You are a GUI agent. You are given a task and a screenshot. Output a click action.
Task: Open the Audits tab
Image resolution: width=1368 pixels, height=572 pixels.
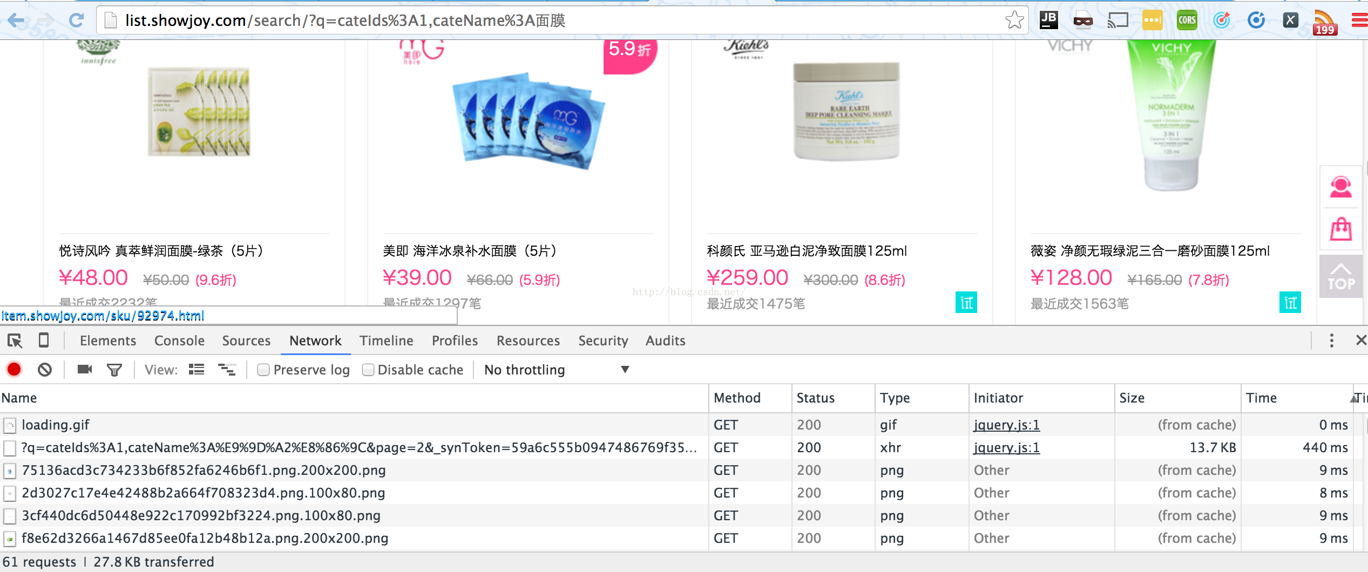tap(665, 341)
